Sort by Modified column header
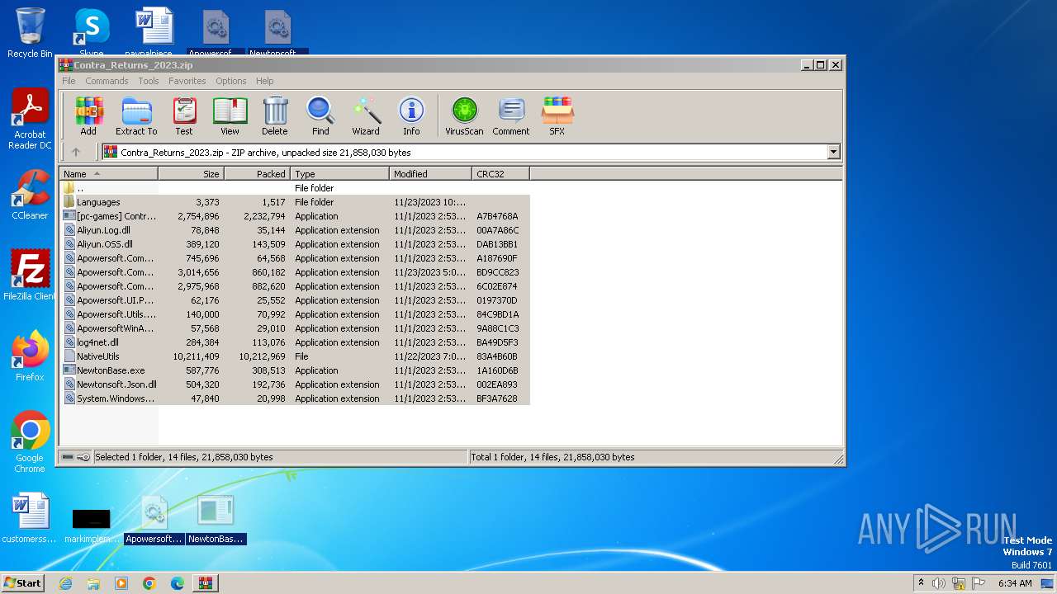The height and width of the screenshot is (594, 1057). [x=430, y=174]
